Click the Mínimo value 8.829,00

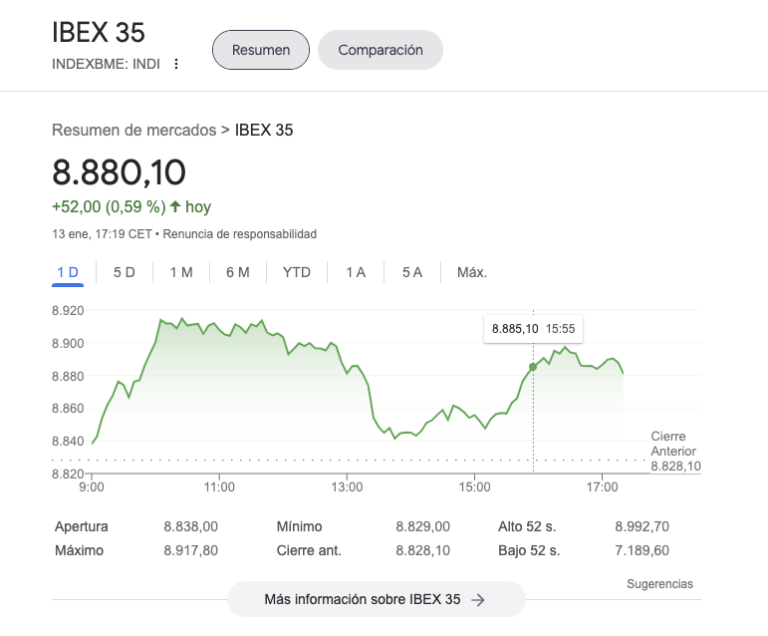422,526
